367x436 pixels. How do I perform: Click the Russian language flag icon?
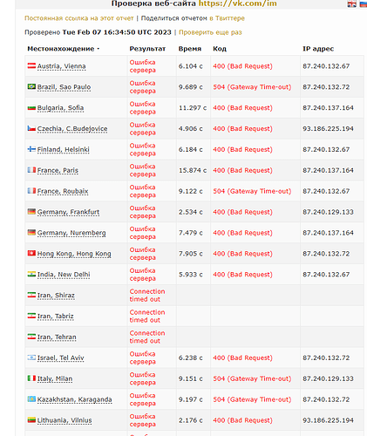[x=364, y=4]
